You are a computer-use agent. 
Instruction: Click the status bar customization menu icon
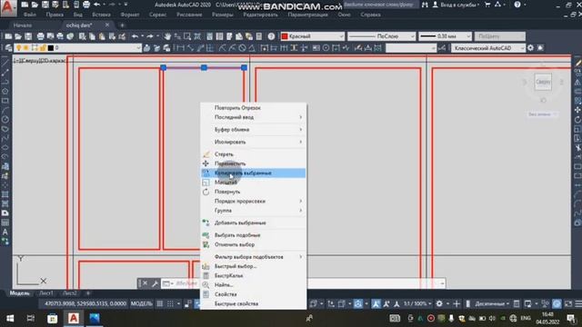coord(578,303)
